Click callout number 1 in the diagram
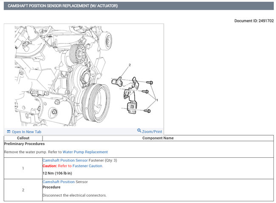 point(157,100)
